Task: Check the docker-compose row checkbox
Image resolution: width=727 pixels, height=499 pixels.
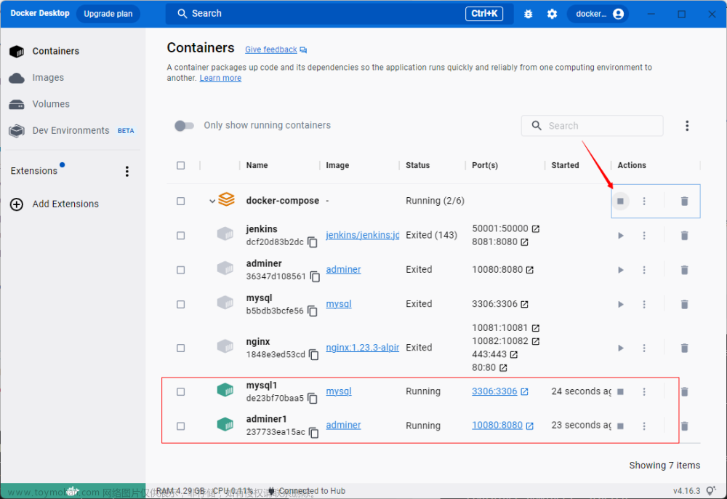Action: (181, 201)
